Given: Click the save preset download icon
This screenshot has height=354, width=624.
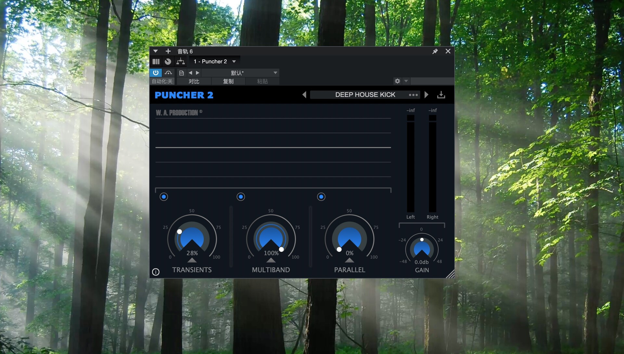Looking at the screenshot, I should (x=441, y=95).
